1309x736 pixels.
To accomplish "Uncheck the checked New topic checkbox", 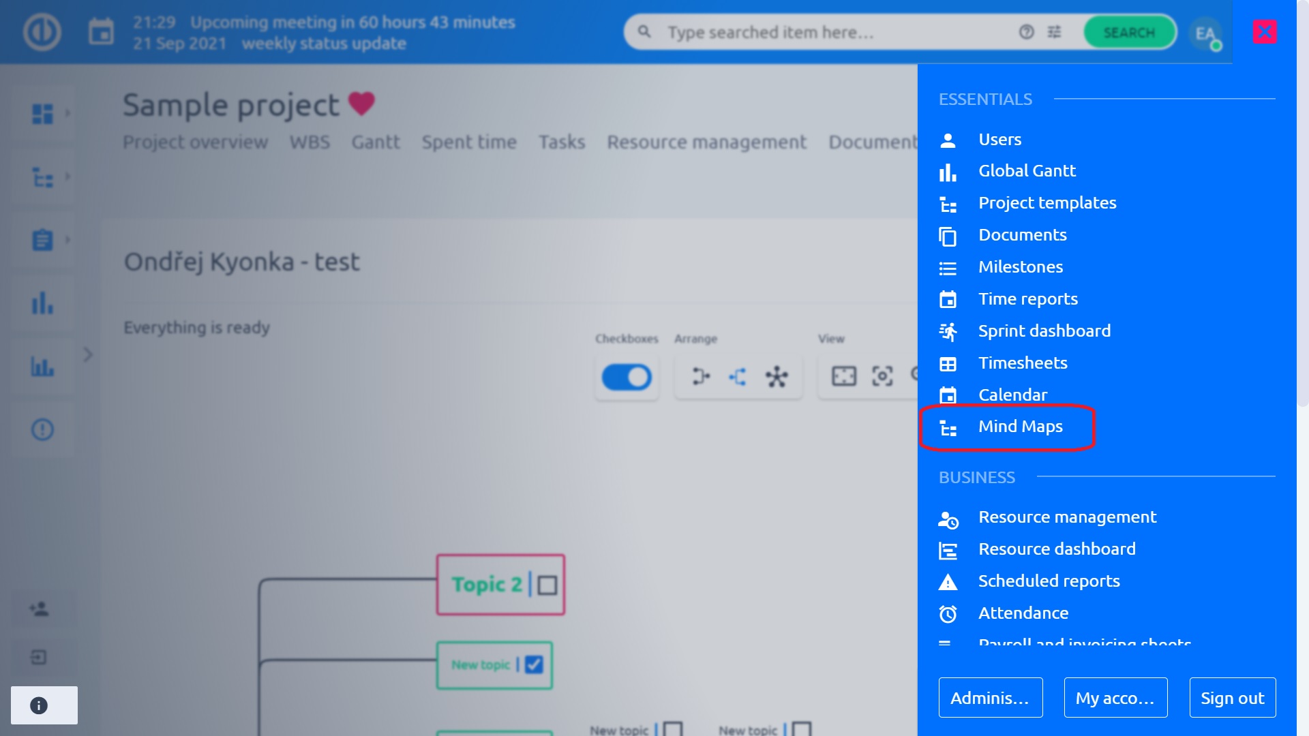I will [534, 664].
